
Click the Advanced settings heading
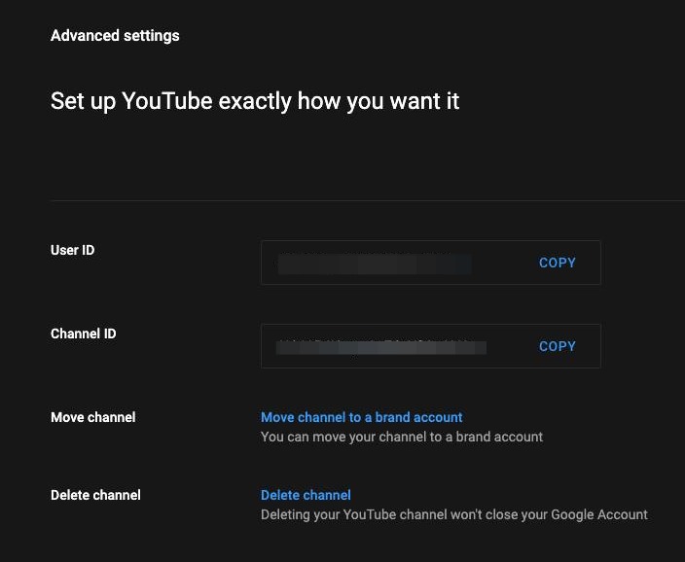115,36
